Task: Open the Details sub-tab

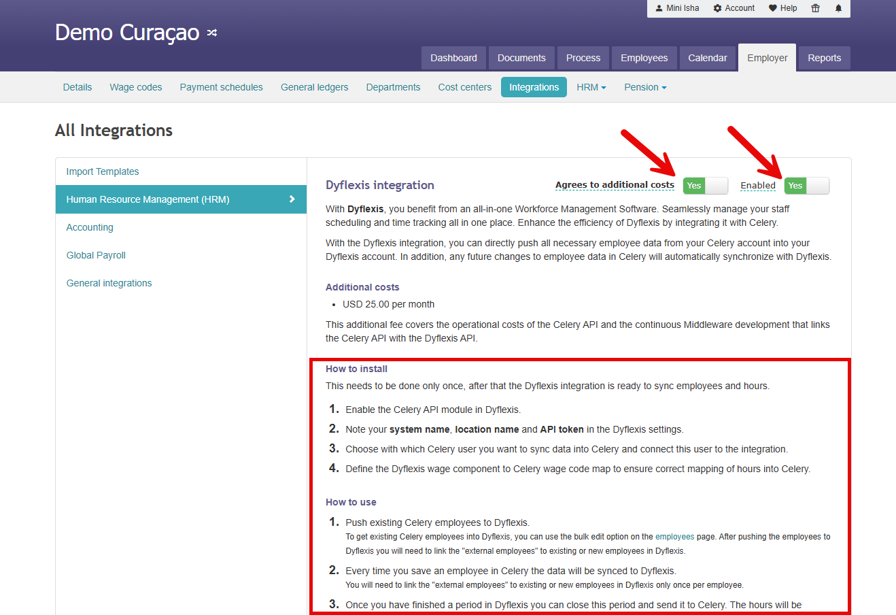Action: click(x=77, y=87)
